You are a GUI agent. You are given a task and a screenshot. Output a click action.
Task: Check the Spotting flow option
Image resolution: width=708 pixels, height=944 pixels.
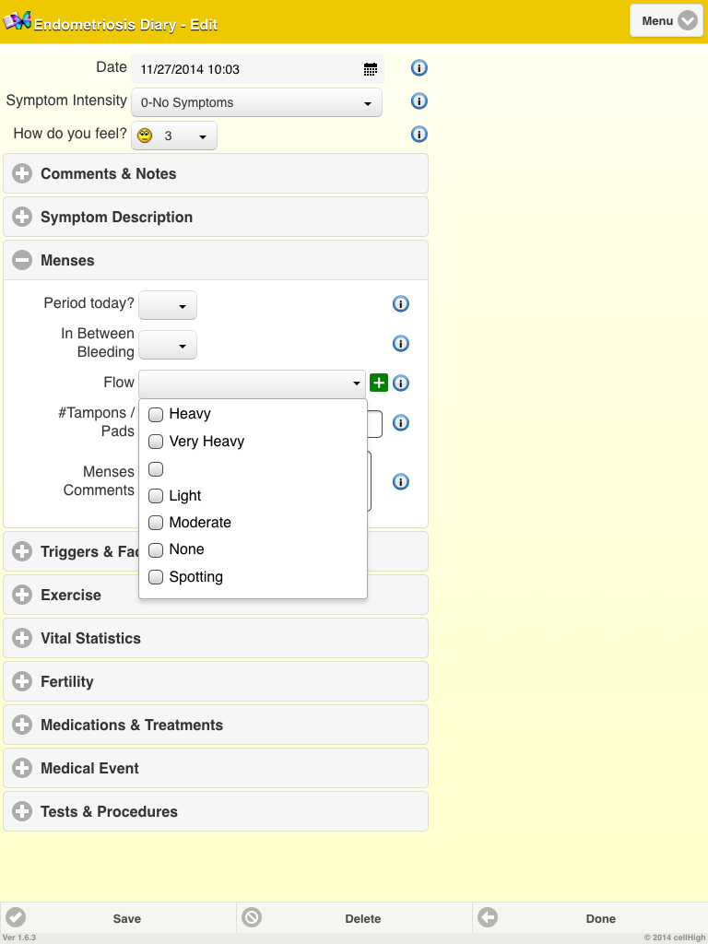coord(156,577)
